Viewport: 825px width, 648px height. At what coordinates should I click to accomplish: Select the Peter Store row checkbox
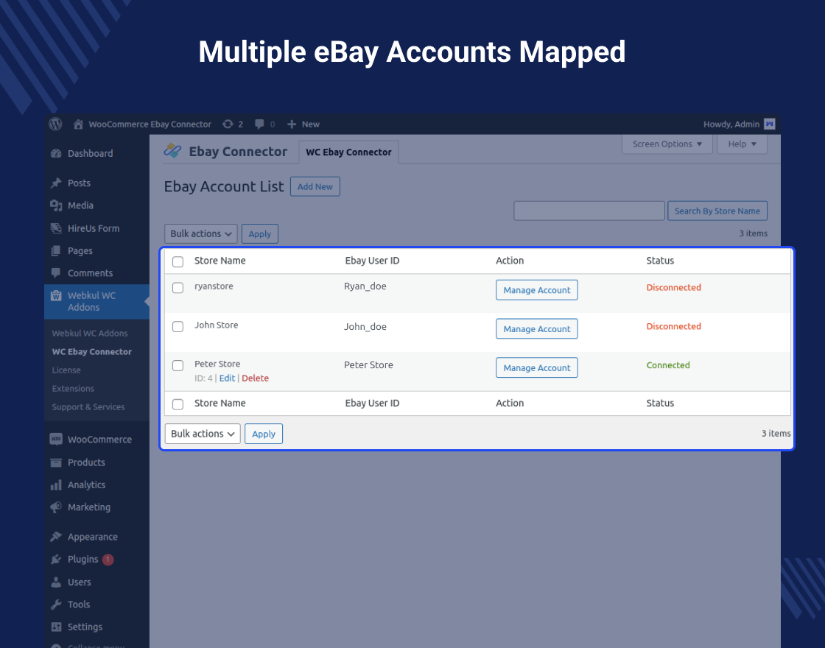(178, 365)
